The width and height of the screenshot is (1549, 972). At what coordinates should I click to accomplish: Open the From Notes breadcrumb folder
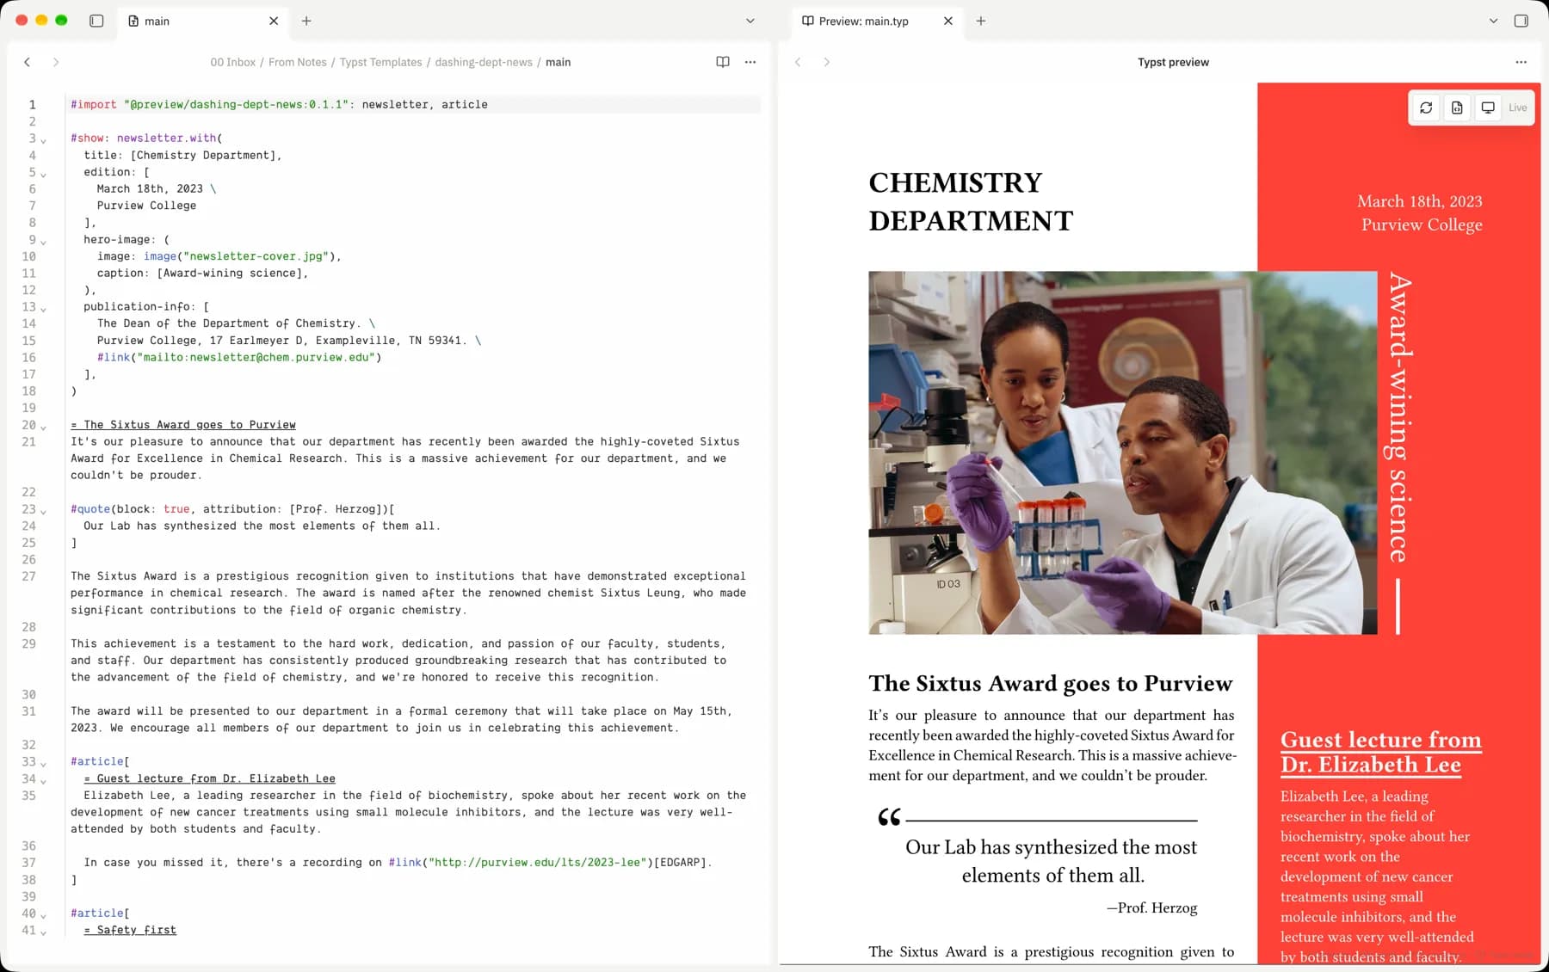click(x=298, y=62)
